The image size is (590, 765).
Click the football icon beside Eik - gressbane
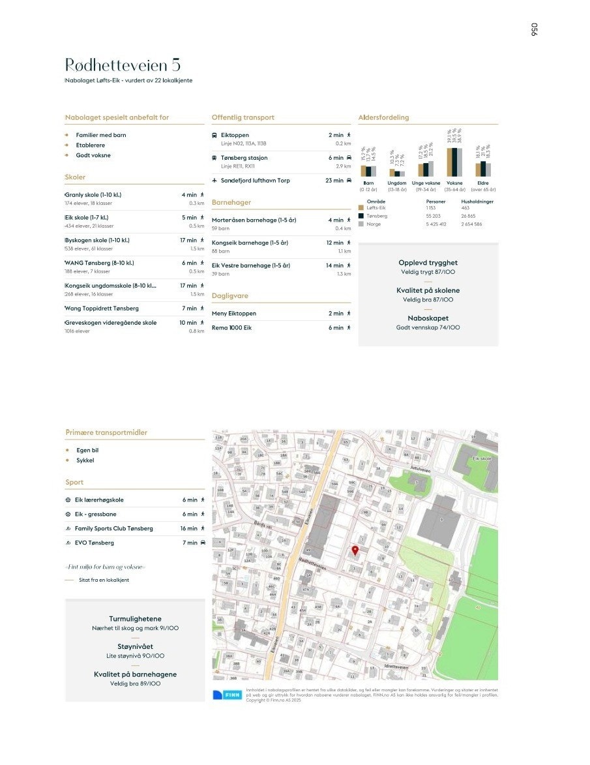67,514
